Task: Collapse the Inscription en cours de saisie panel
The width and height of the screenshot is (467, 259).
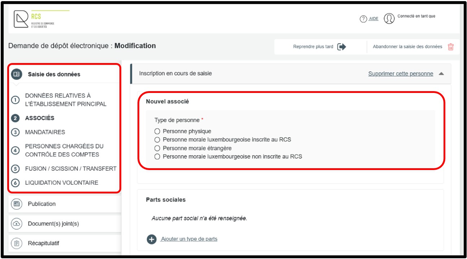Action: pos(441,73)
